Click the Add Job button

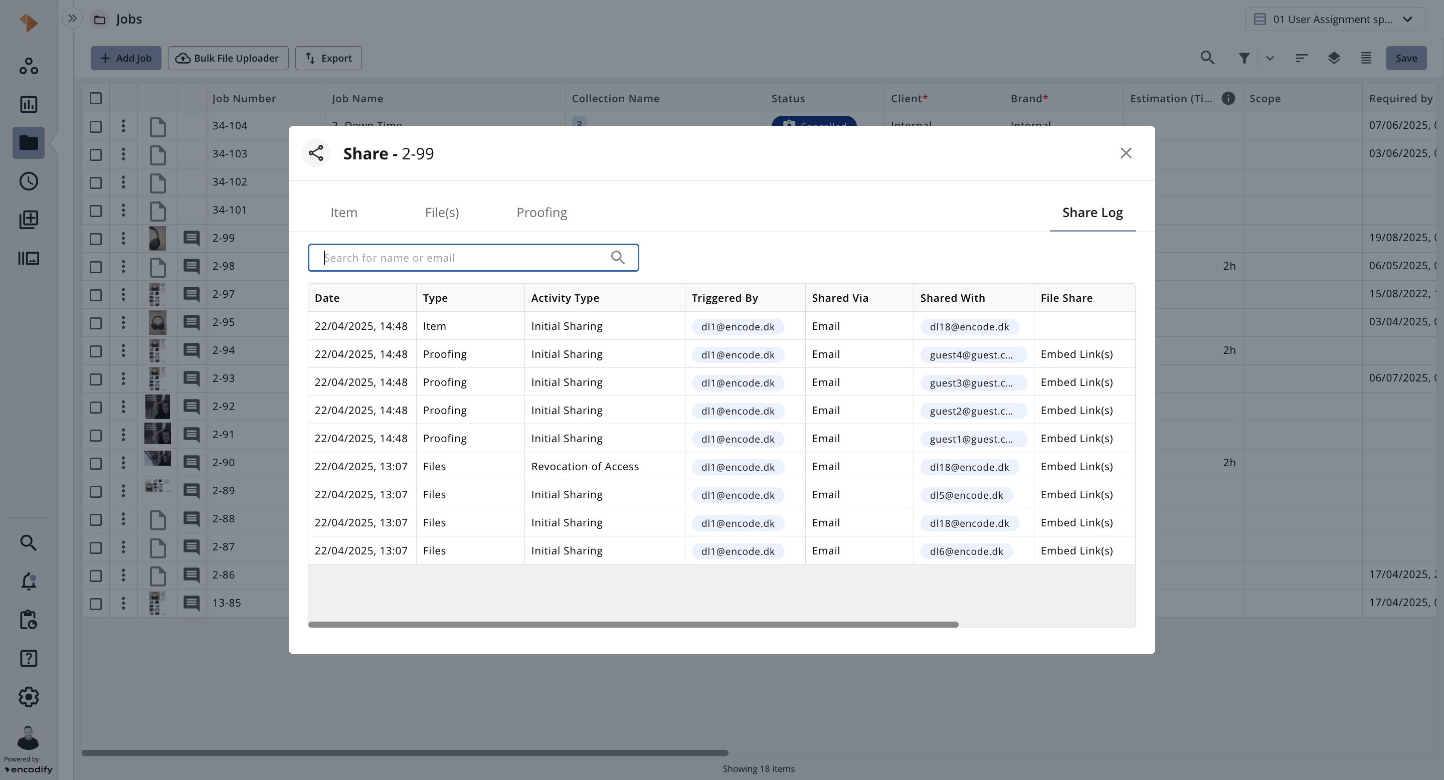tap(125, 58)
